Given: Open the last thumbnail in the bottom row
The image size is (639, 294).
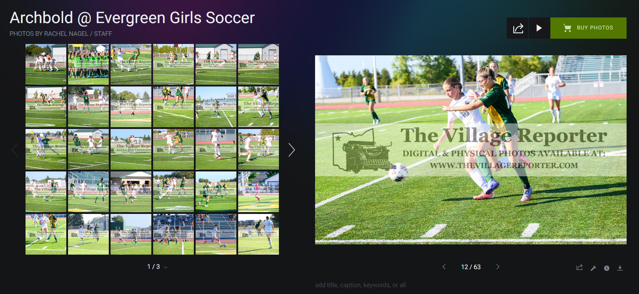Looking at the screenshot, I should coord(258,234).
